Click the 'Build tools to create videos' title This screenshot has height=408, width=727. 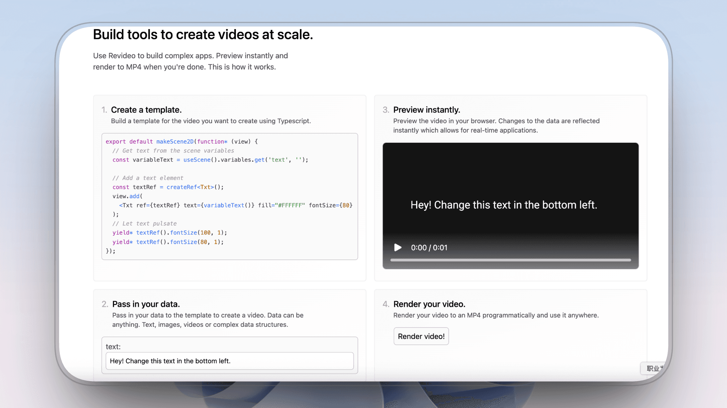203,35
